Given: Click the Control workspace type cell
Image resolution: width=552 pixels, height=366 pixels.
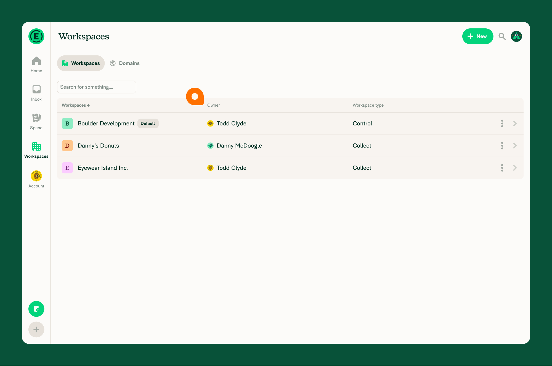Looking at the screenshot, I should 362,123.
